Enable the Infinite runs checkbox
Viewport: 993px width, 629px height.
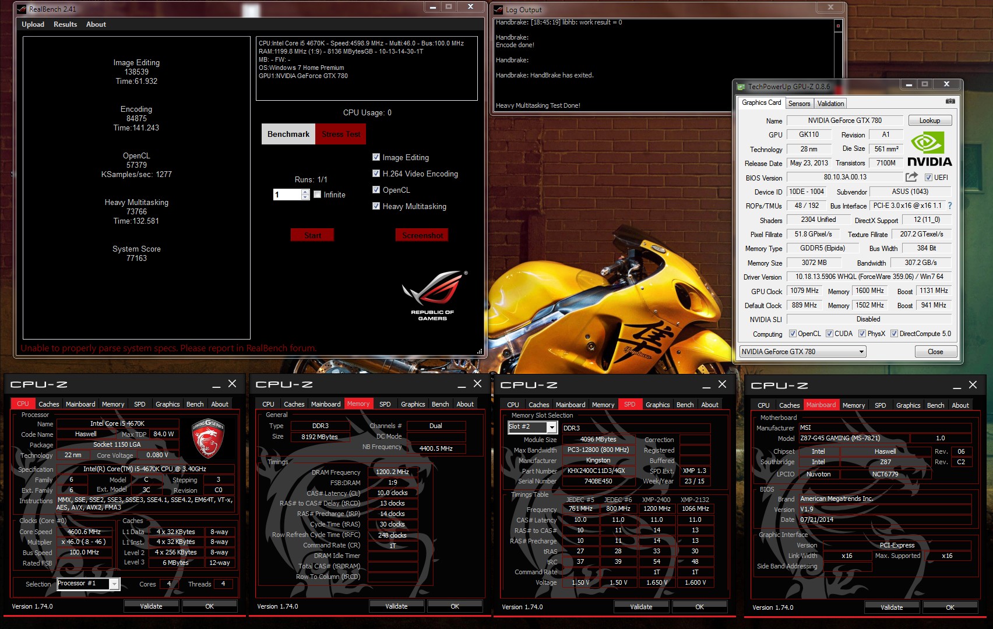coord(318,195)
